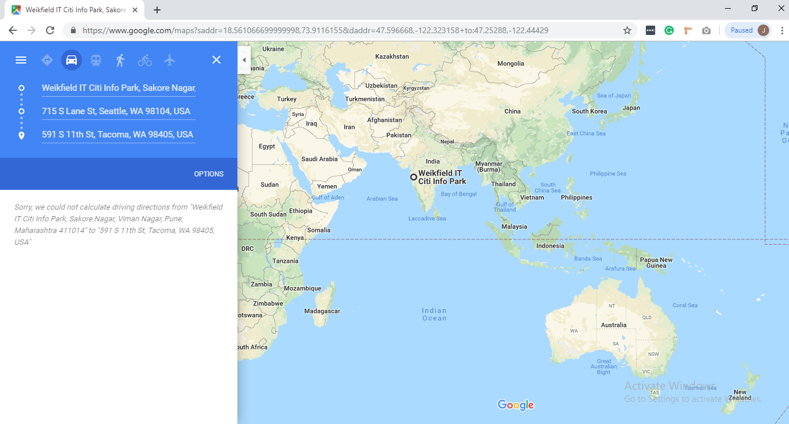Click the Google logo on the map

pyautogui.click(x=516, y=405)
